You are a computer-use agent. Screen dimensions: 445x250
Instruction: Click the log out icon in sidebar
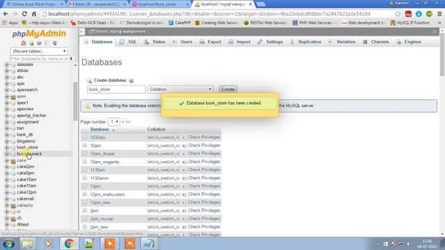pos(31,43)
